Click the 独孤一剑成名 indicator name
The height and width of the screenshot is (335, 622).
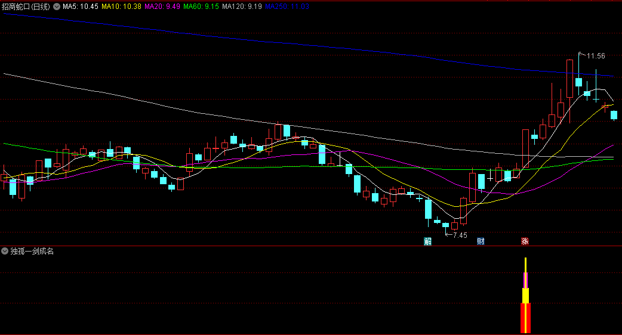(32, 251)
